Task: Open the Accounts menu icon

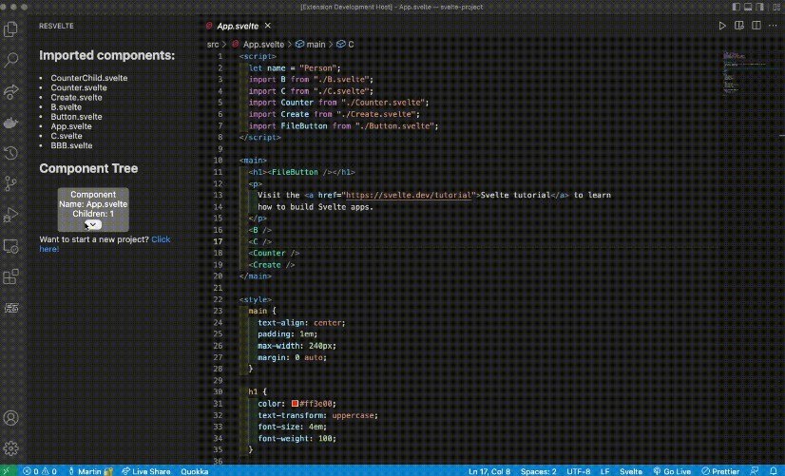Action: (11, 418)
